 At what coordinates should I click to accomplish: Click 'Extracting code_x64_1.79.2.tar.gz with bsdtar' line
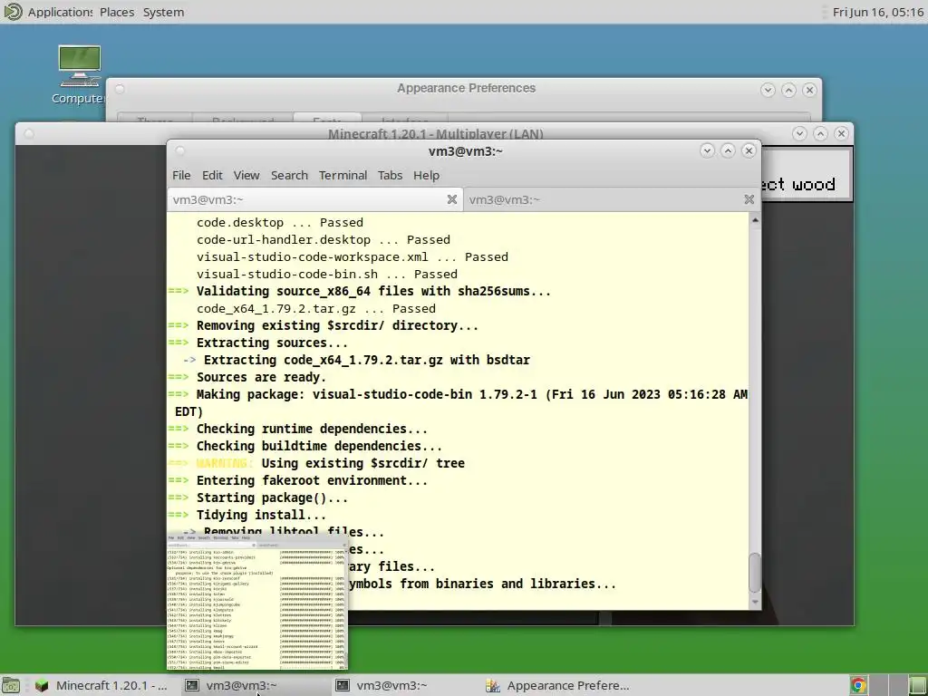[x=367, y=360]
